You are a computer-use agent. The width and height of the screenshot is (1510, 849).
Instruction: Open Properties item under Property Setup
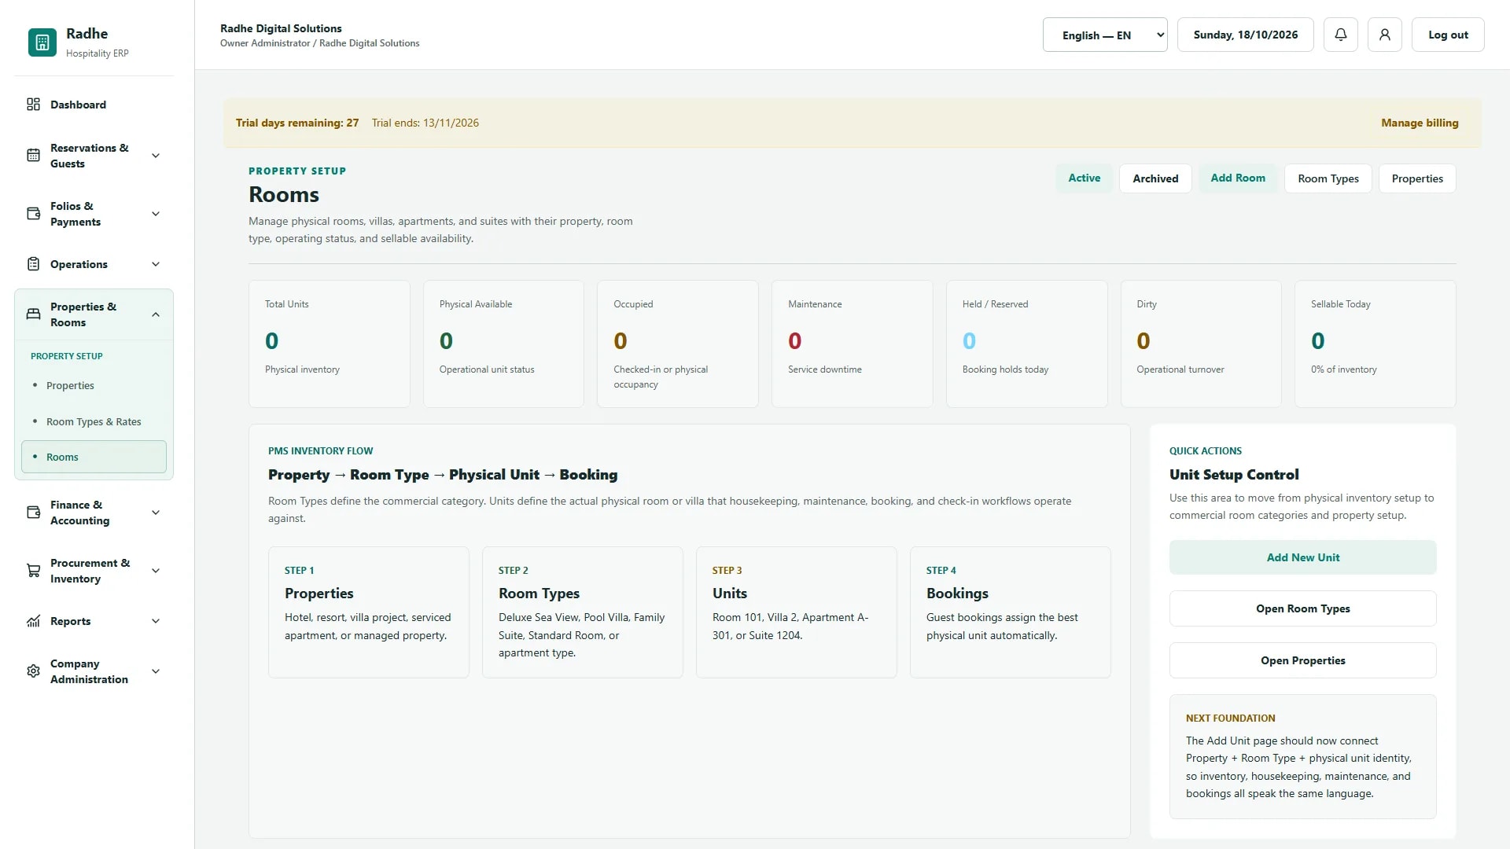coord(94,385)
